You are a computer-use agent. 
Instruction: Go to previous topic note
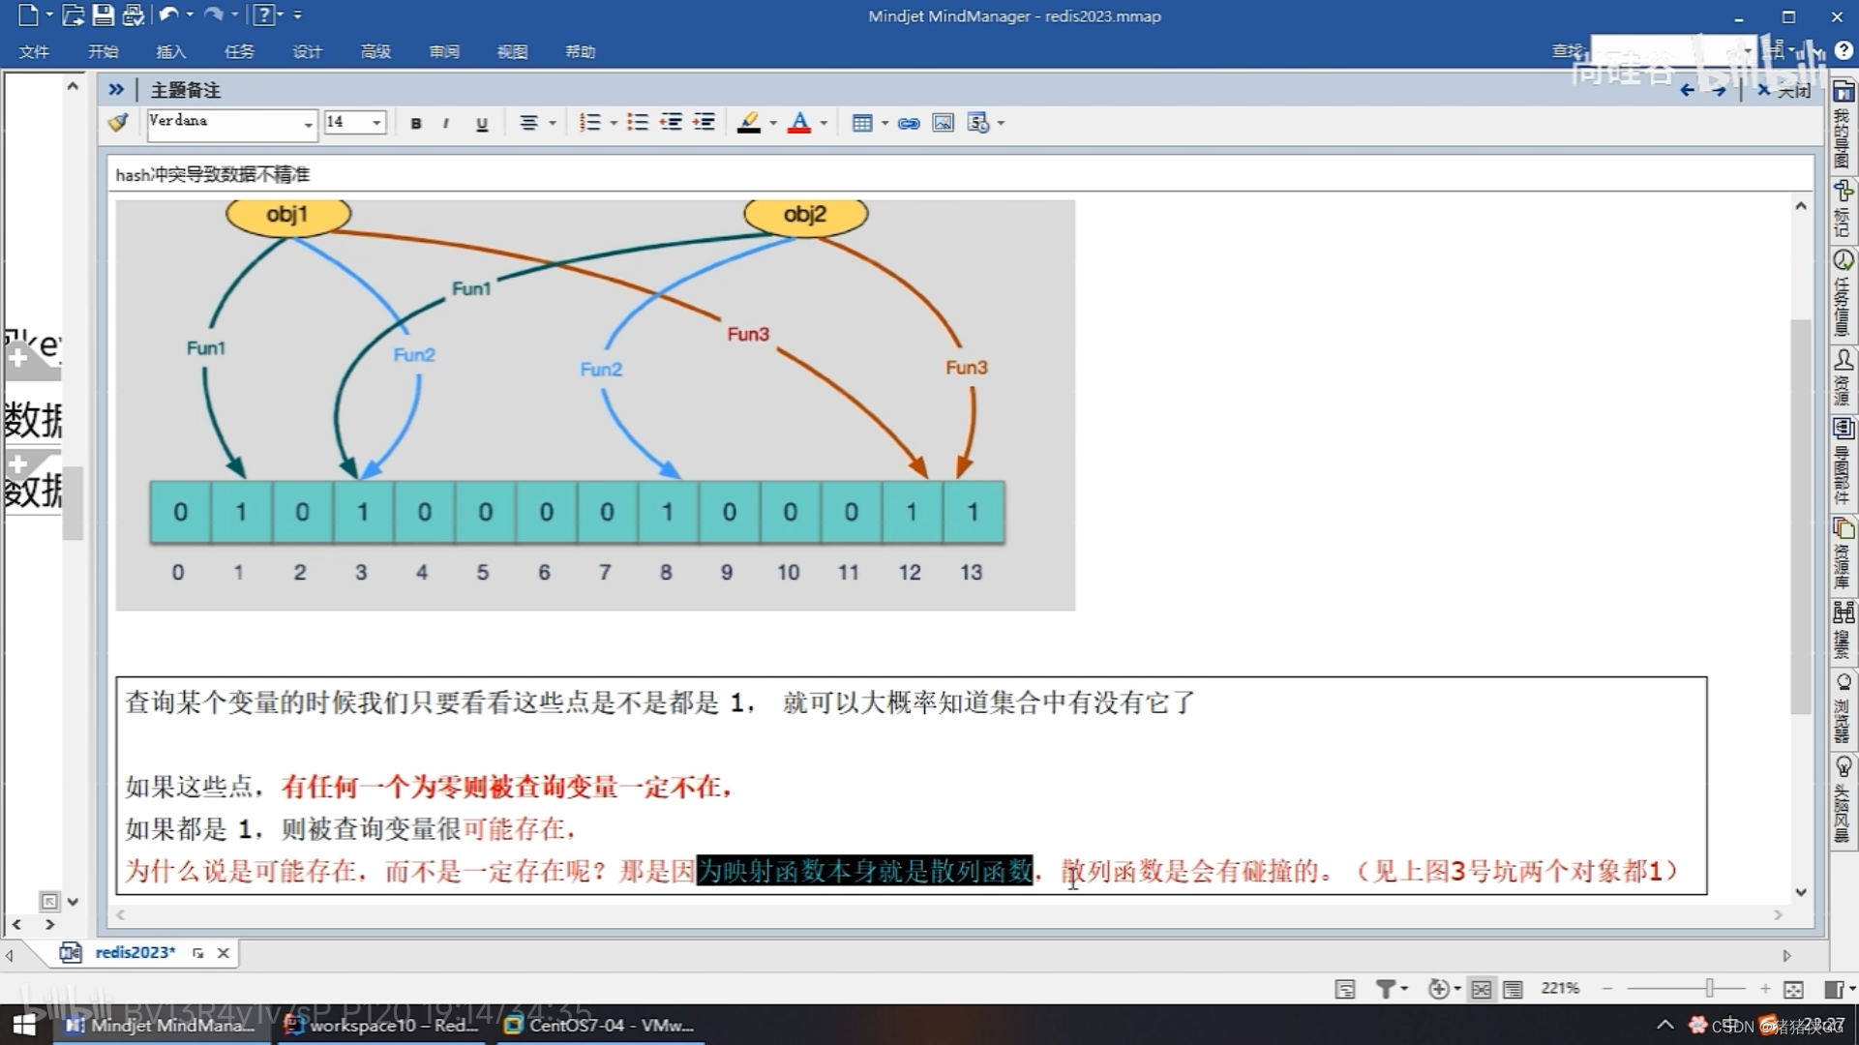(x=1687, y=91)
